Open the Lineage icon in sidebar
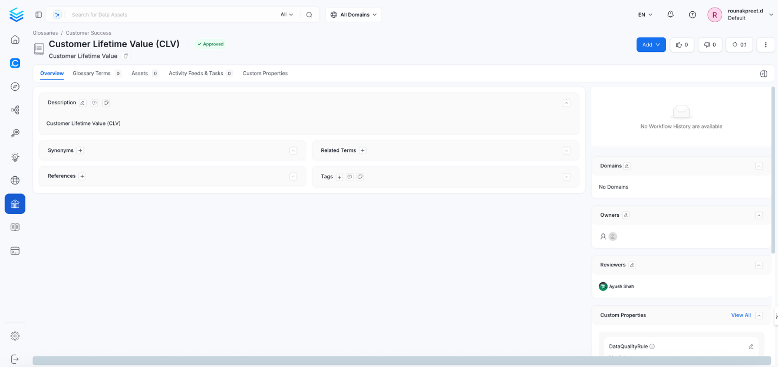The image size is (778, 367). click(x=15, y=110)
